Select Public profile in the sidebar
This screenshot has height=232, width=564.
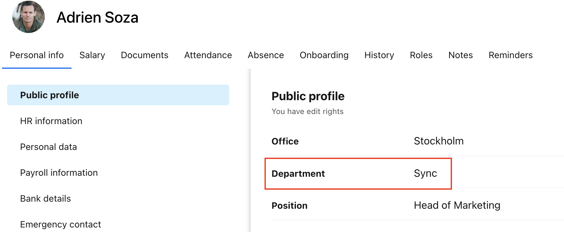[x=118, y=95]
